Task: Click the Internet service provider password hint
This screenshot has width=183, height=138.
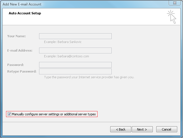Action: pyautogui.click(x=89, y=77)
